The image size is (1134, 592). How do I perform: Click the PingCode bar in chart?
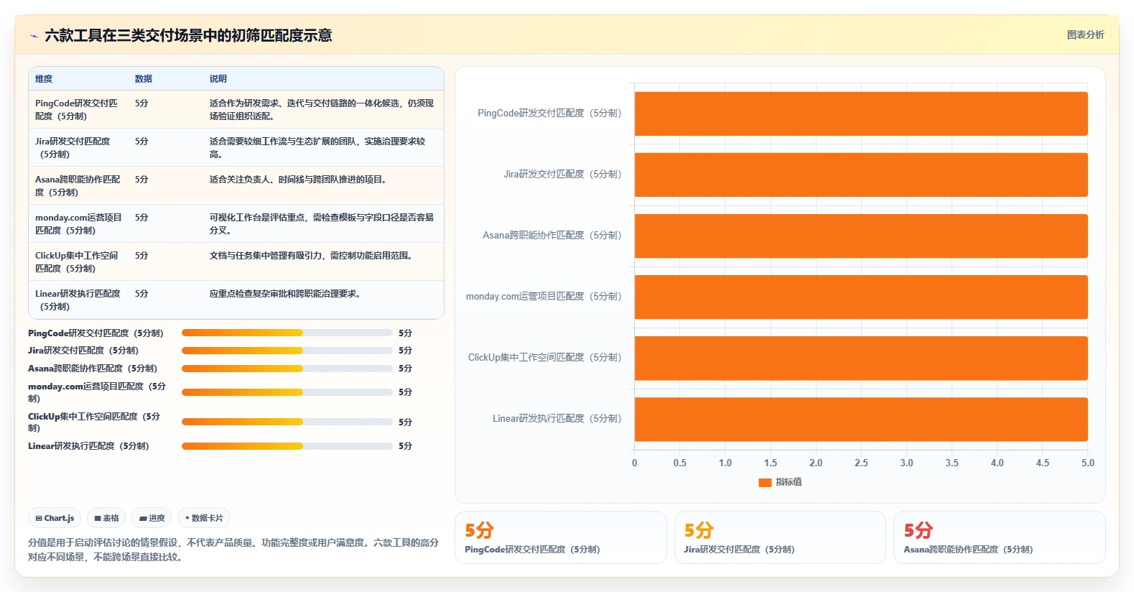861,114
